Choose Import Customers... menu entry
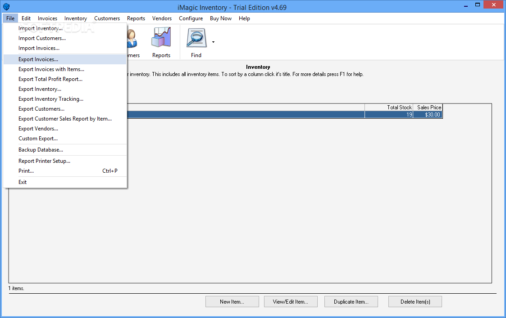 point(65,38)
